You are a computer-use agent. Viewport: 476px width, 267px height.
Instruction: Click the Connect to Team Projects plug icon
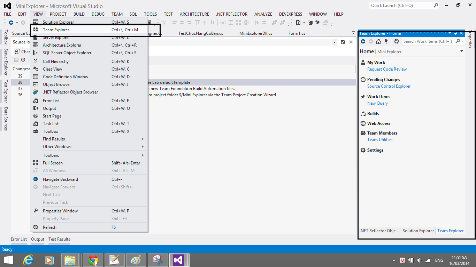click(386, 41)
